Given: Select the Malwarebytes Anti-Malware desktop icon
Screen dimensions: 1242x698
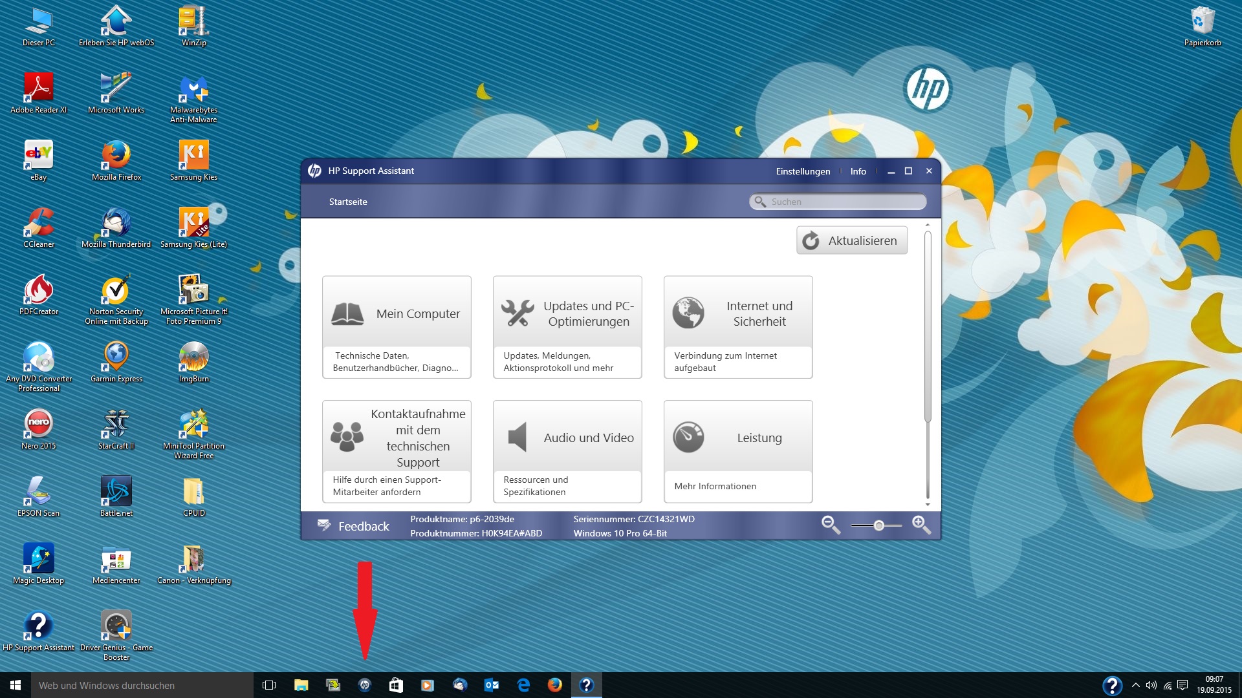Looking at the screenshot, I should pyautogui.click(x=194, y=98).
